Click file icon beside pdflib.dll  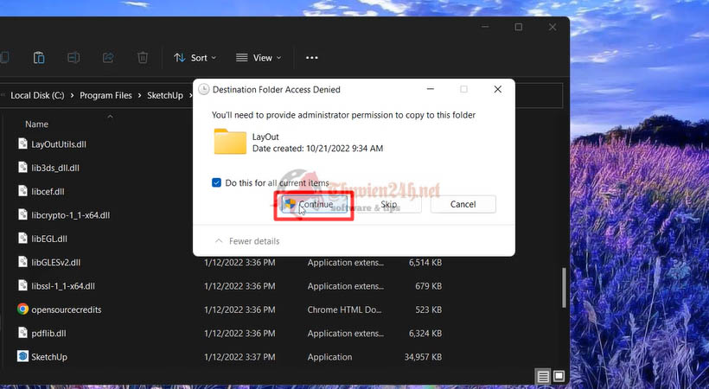click(22, 333)
